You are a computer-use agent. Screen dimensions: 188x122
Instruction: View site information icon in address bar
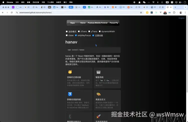pos(17,13)
